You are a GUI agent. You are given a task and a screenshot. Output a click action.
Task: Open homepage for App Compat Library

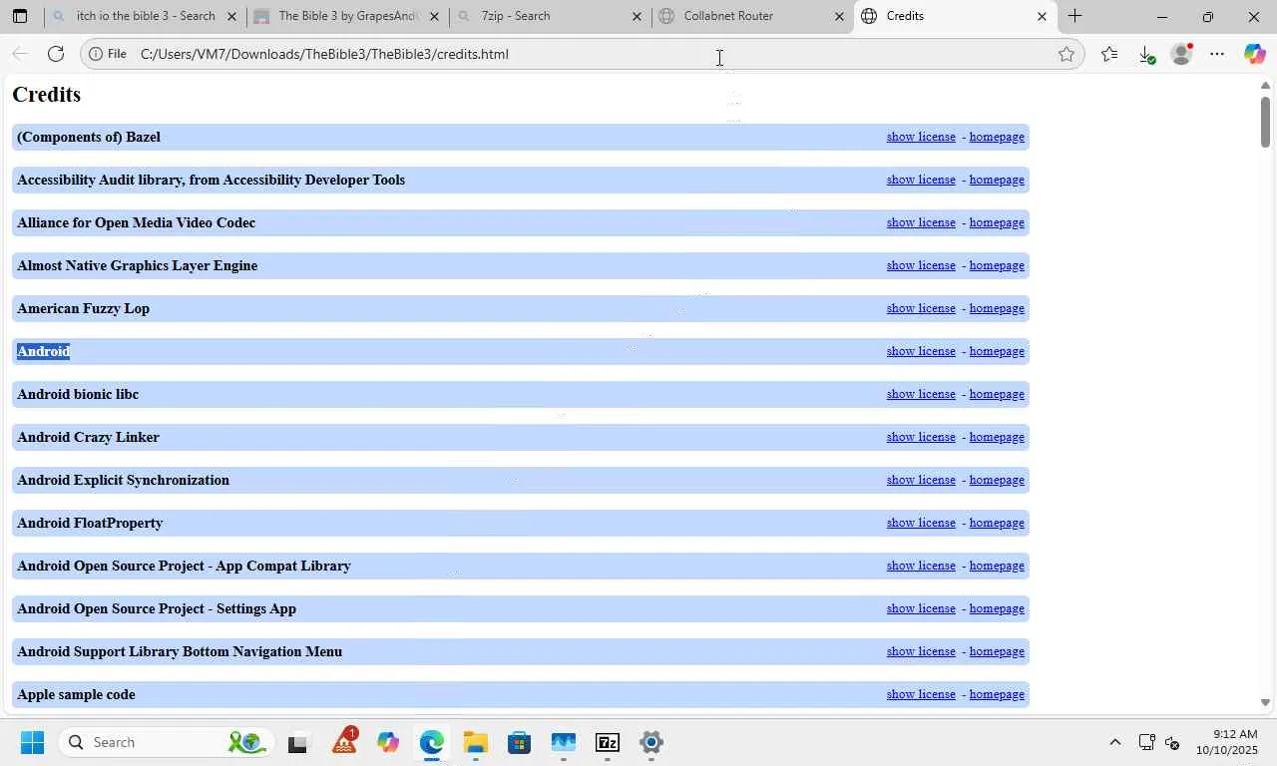pyautogui.click(x=997, y=566)
